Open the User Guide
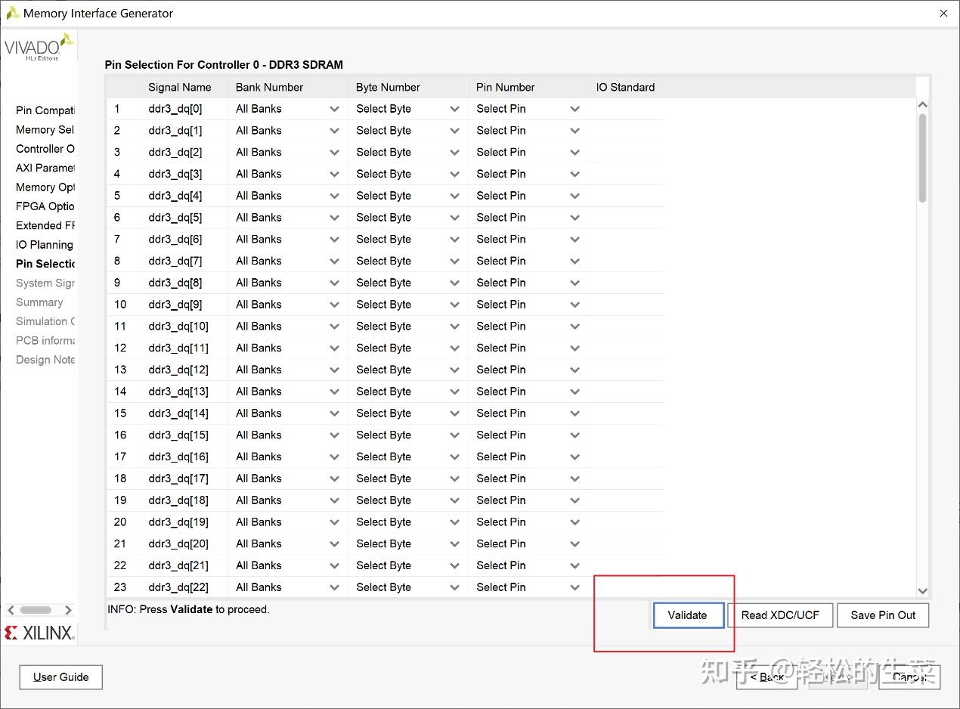960x709 pixels. [x=61, y=677]
